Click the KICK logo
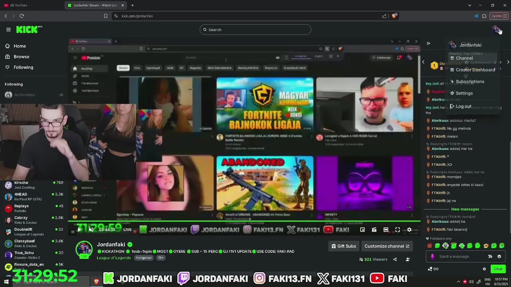Screen dimensions: 511x287 click(x=29, y=29)
